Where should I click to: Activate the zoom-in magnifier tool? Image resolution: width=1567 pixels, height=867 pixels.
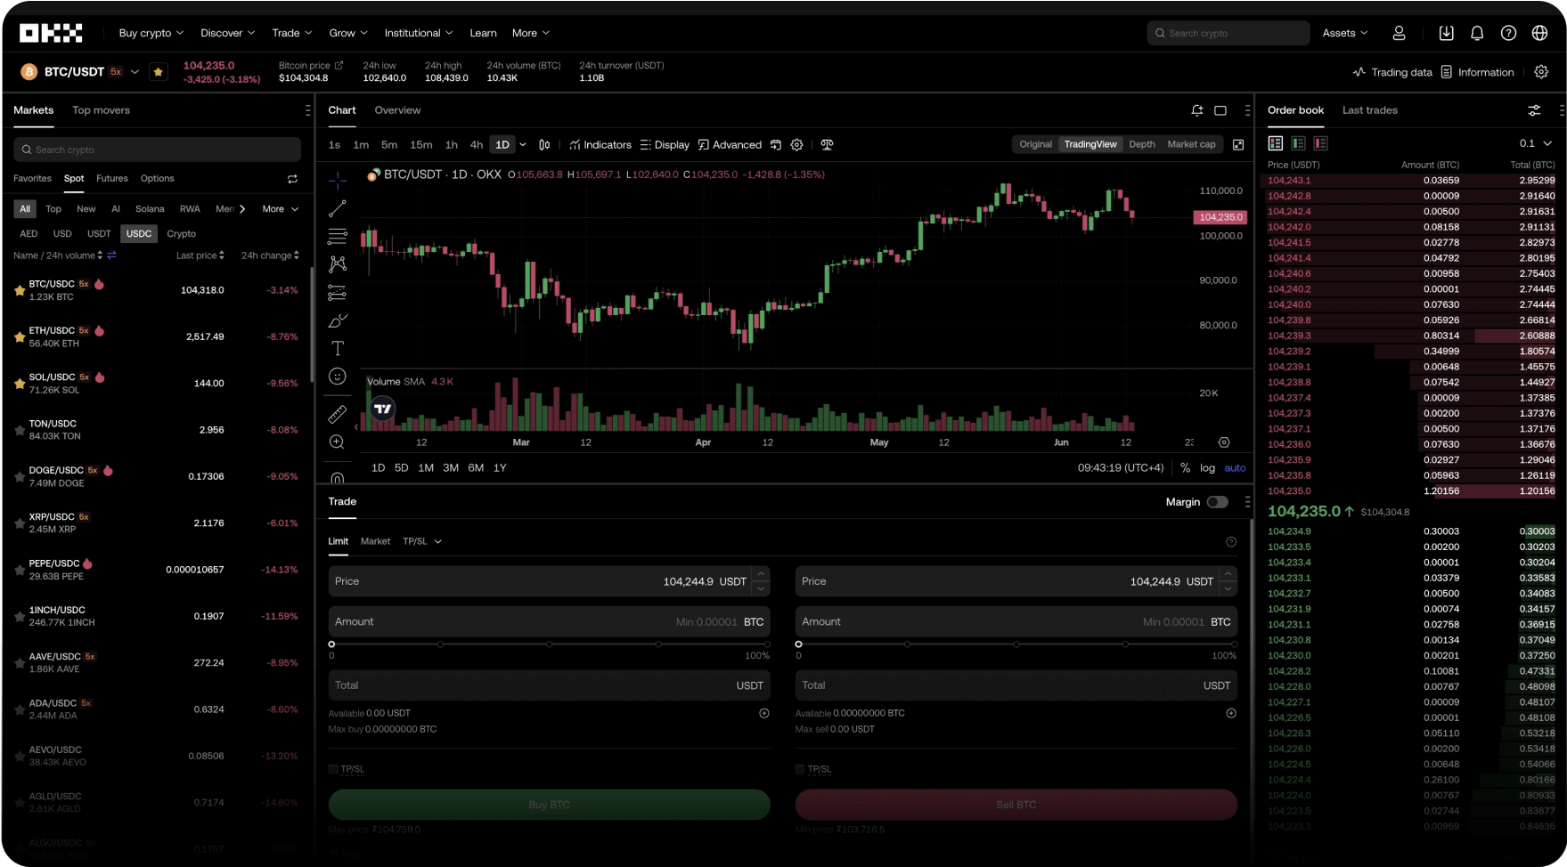point(337,442)
